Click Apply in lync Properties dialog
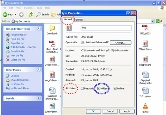Screen dimensions: 166x115 tap(127, 111)
